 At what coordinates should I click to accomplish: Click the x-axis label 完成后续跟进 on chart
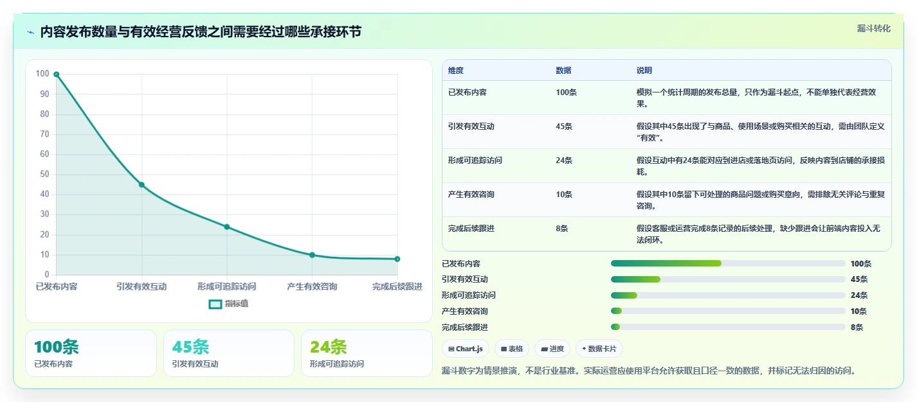397,286
